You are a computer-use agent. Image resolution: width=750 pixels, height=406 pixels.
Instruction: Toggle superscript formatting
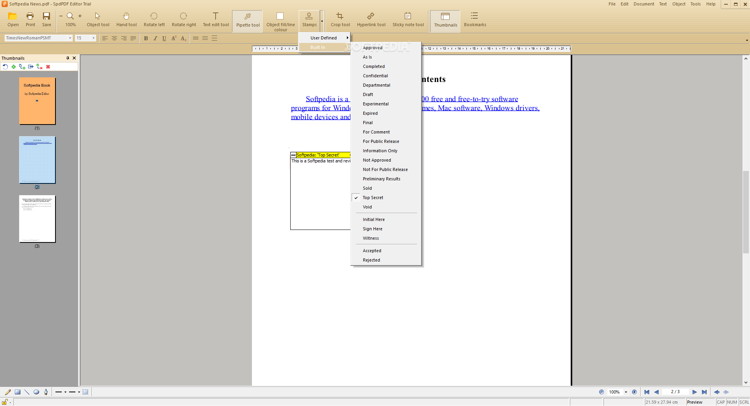[x=174, y=38]
